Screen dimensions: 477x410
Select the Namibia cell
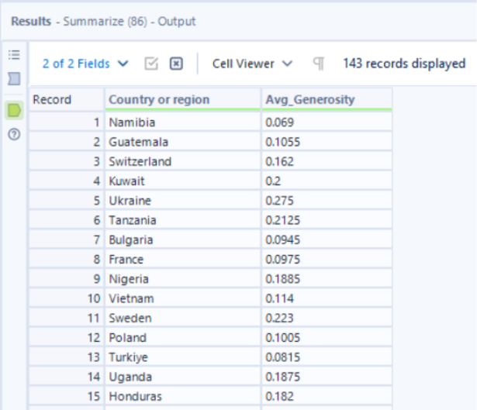(x=182, y=122)
